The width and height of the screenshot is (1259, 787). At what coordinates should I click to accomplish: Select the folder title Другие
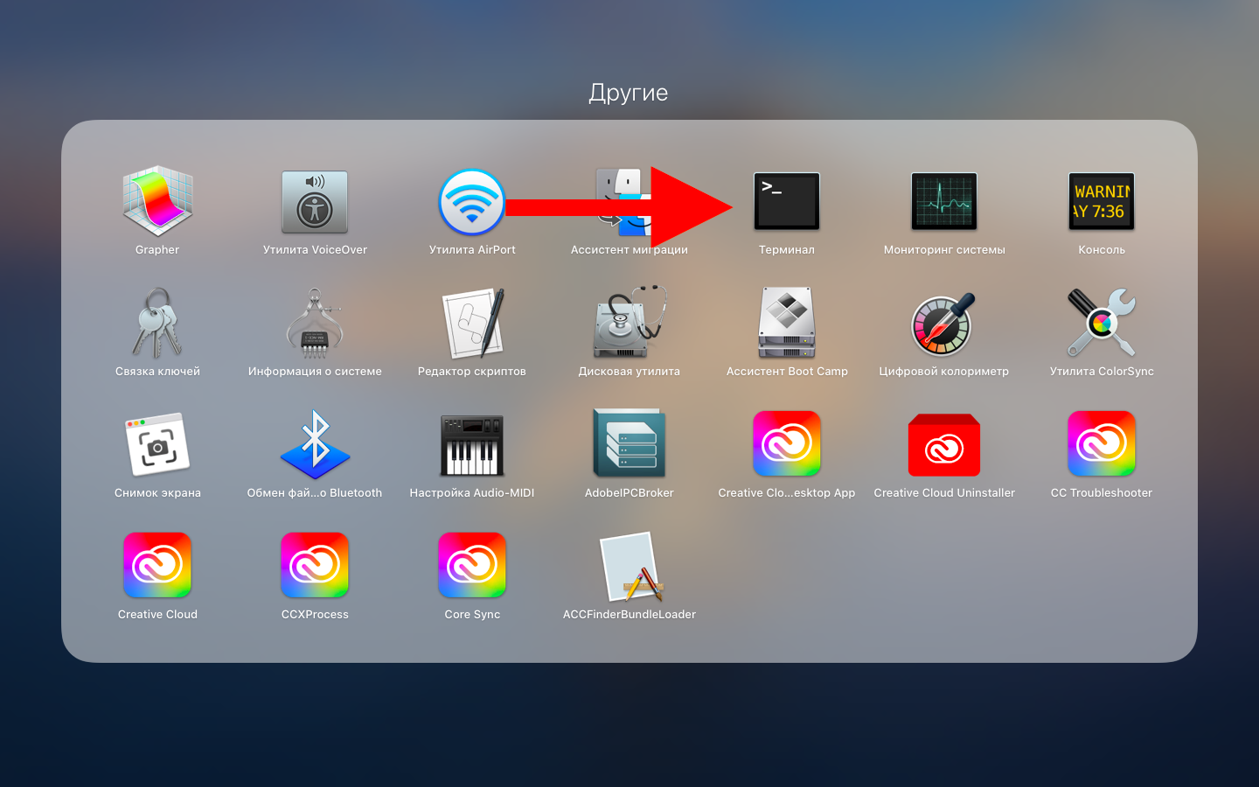629,92
